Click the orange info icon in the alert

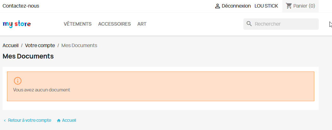[x=18, y=81]
